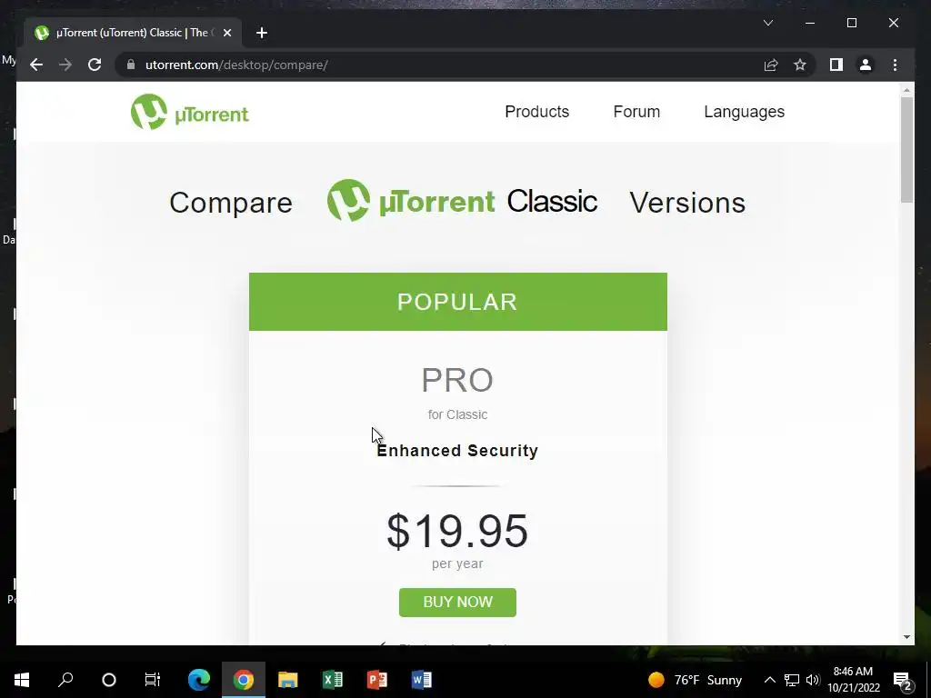Open the Windows Start menu
The image size is (931, 698).
pyautogui.click(x=22, y=680)
